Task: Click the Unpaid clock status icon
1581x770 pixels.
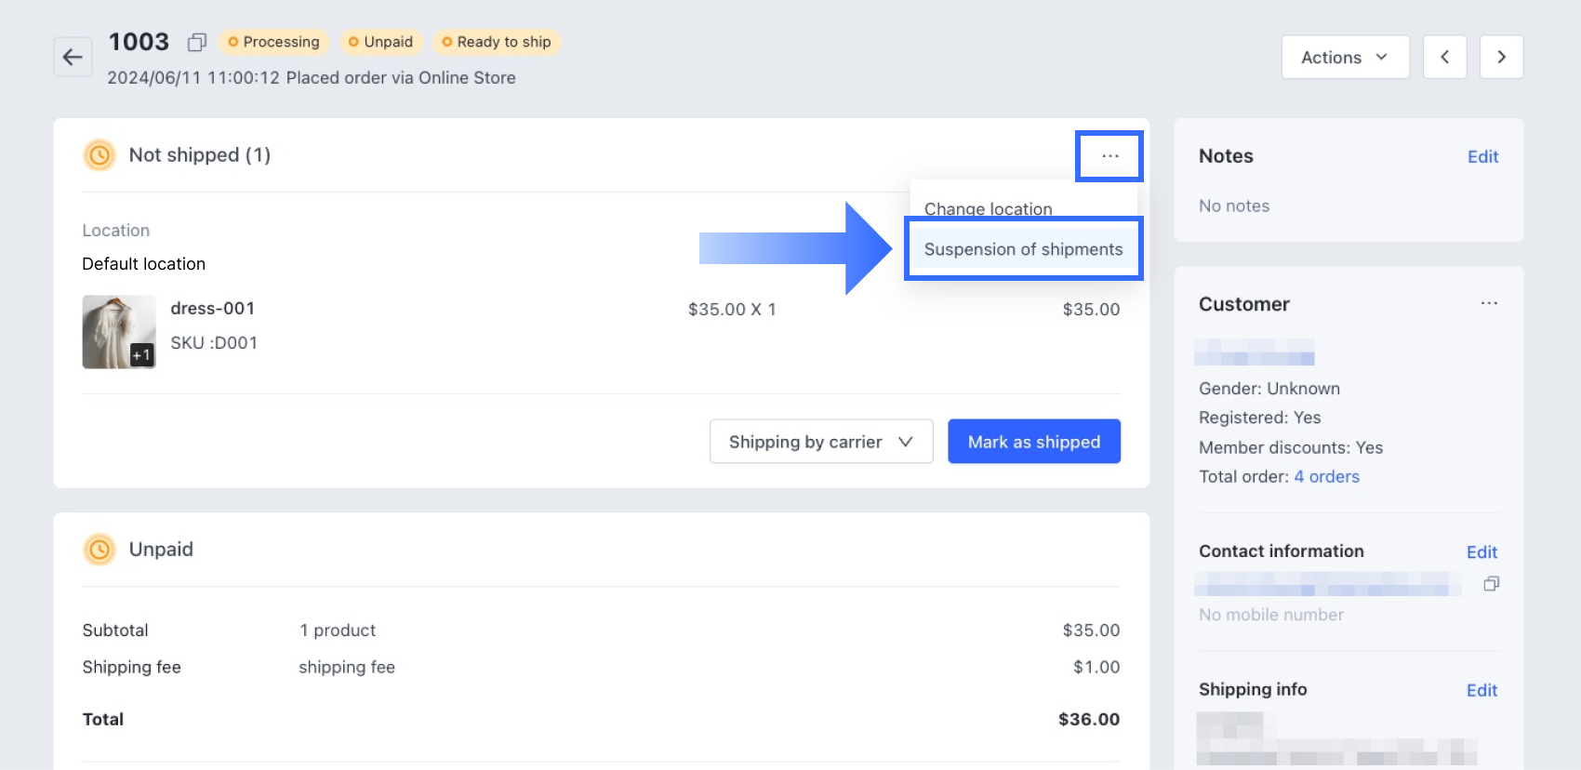Action: 100,550
